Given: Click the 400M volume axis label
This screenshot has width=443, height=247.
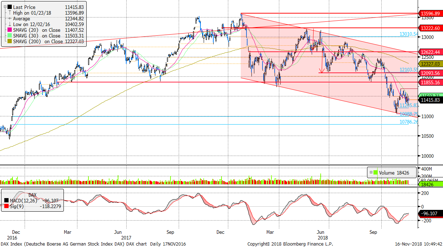Looking at the screenshot, I should click(x=427, y=168).
